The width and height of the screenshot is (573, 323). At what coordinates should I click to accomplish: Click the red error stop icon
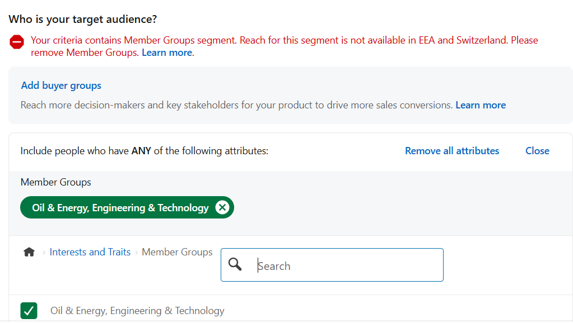point(17,42)
